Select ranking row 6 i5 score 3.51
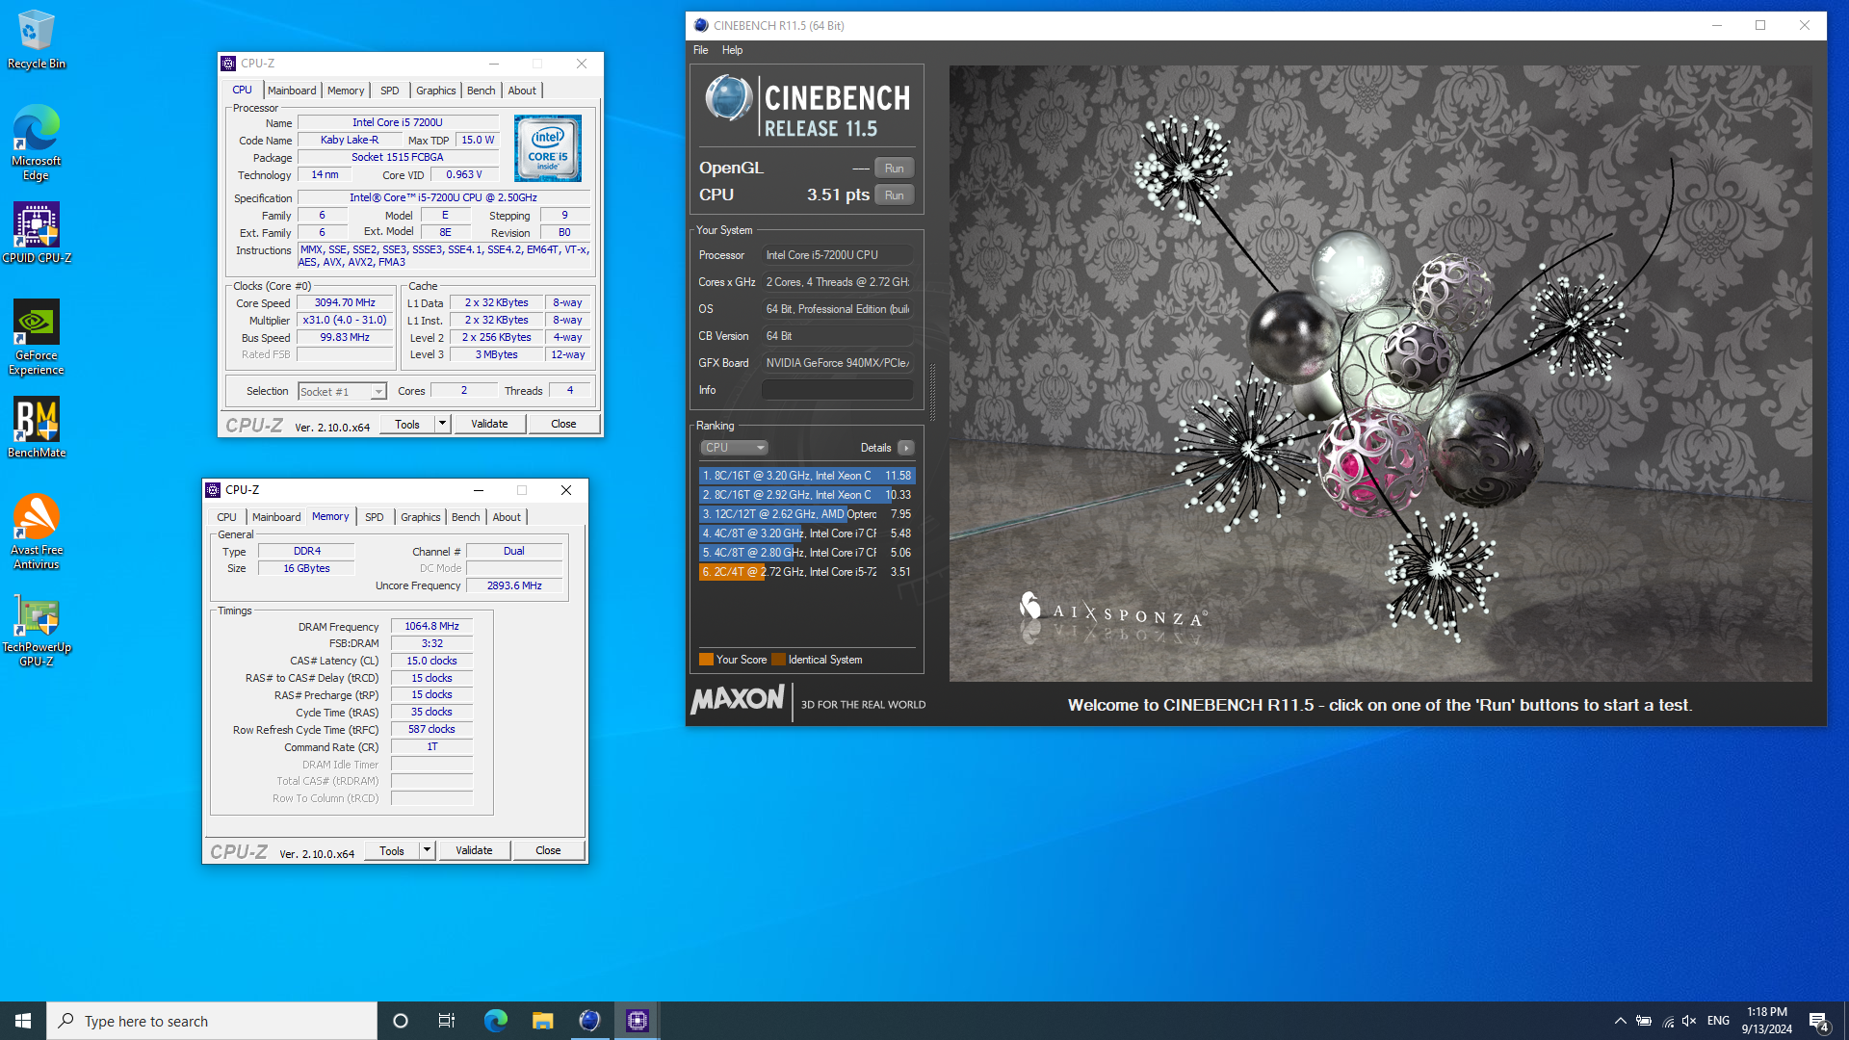The height and width of the screenshot is (1040, 1849). pyautogui.click(x=806, y=572)
